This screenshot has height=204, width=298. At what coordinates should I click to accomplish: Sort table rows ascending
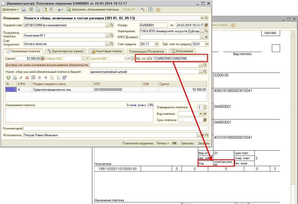tap(52, 77)
